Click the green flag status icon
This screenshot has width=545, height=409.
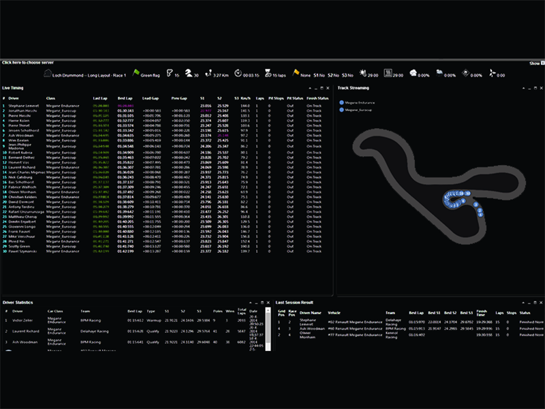coord(136,75)
